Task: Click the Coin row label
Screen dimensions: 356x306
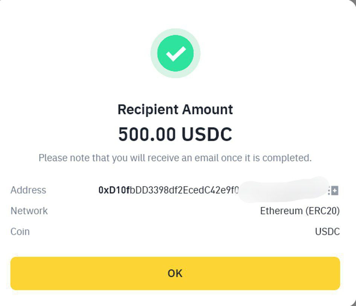Action: tap(20, 231)
